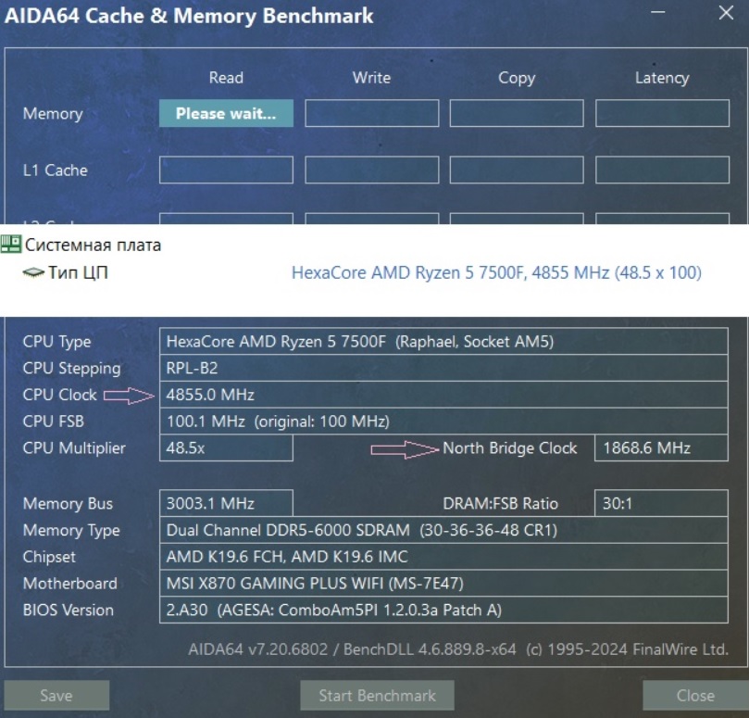Click the CPU Type value field

point(443,341)
